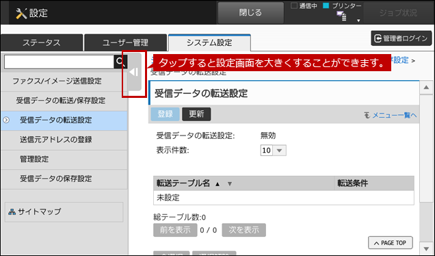Image resolution: width=435 pixels, height=256 pixels.
Task: Click the PAGE TOP button
Action: coord(391,243)
